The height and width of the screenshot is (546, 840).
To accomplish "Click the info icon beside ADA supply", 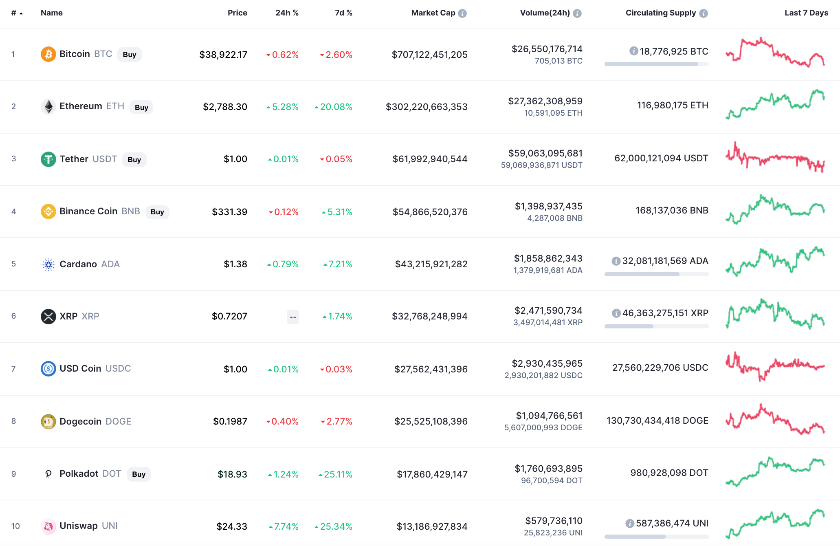I will point(616,261).
